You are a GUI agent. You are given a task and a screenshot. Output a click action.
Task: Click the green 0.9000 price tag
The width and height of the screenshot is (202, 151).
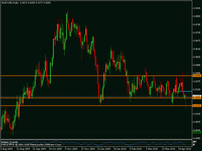(197, 132)
